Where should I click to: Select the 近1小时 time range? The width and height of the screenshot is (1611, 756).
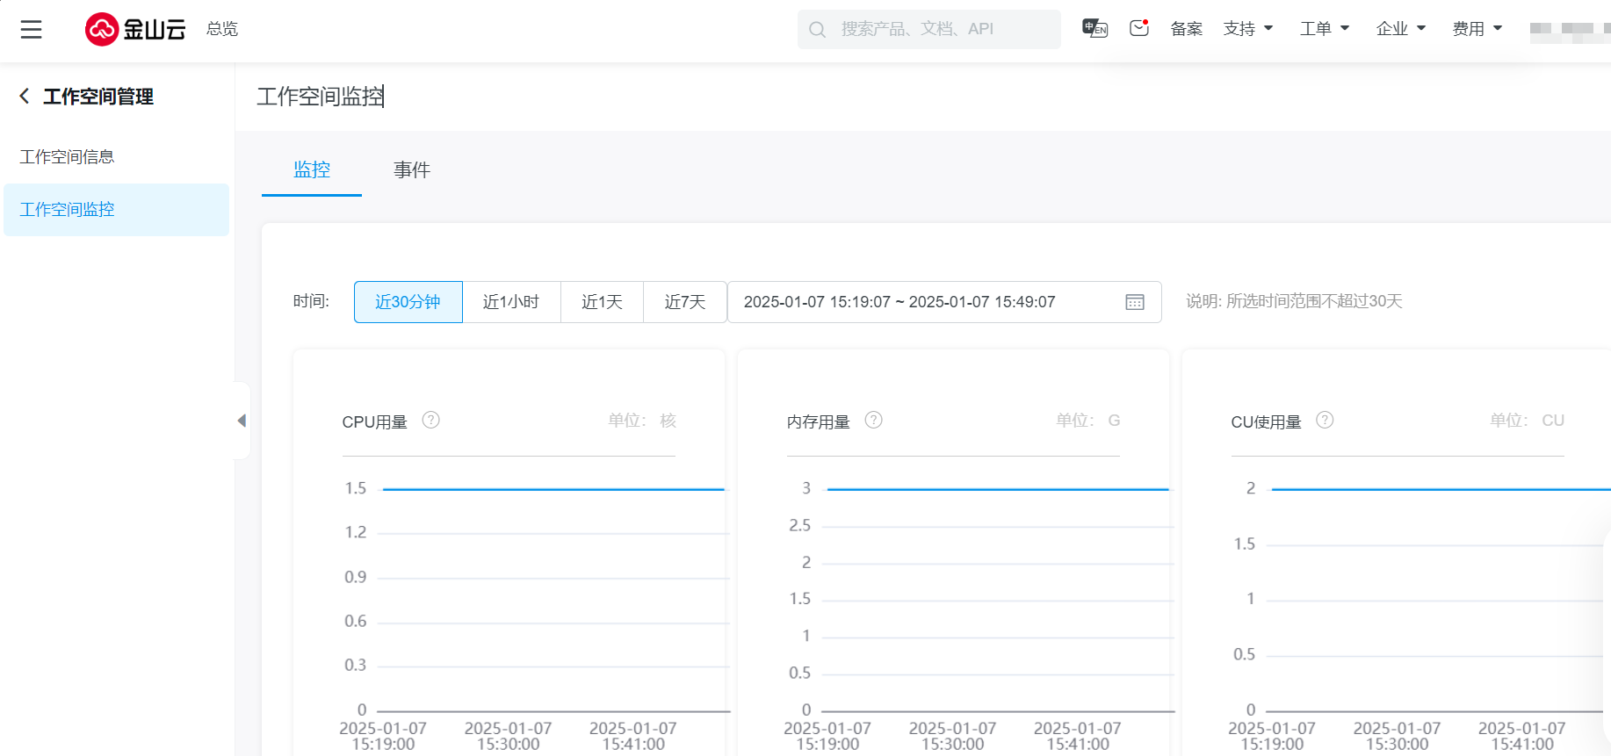(511, 302)
